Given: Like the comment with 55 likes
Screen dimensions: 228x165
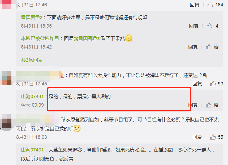Looking at the screenshot, I should click(213, 137).
